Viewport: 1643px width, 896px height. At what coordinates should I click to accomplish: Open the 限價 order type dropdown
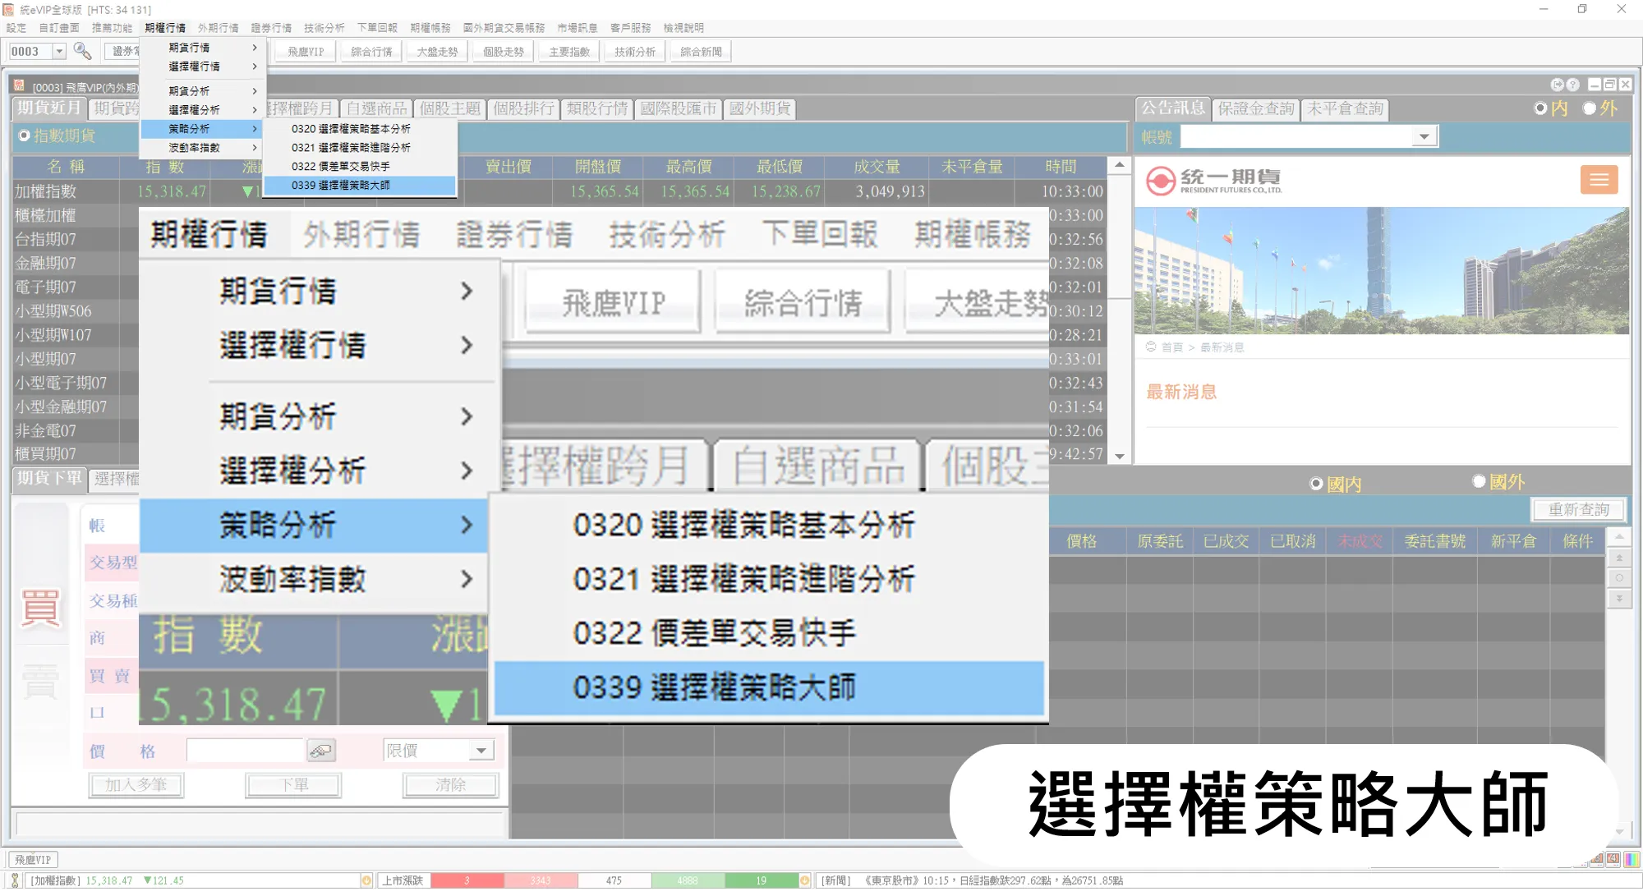(481, 751)
